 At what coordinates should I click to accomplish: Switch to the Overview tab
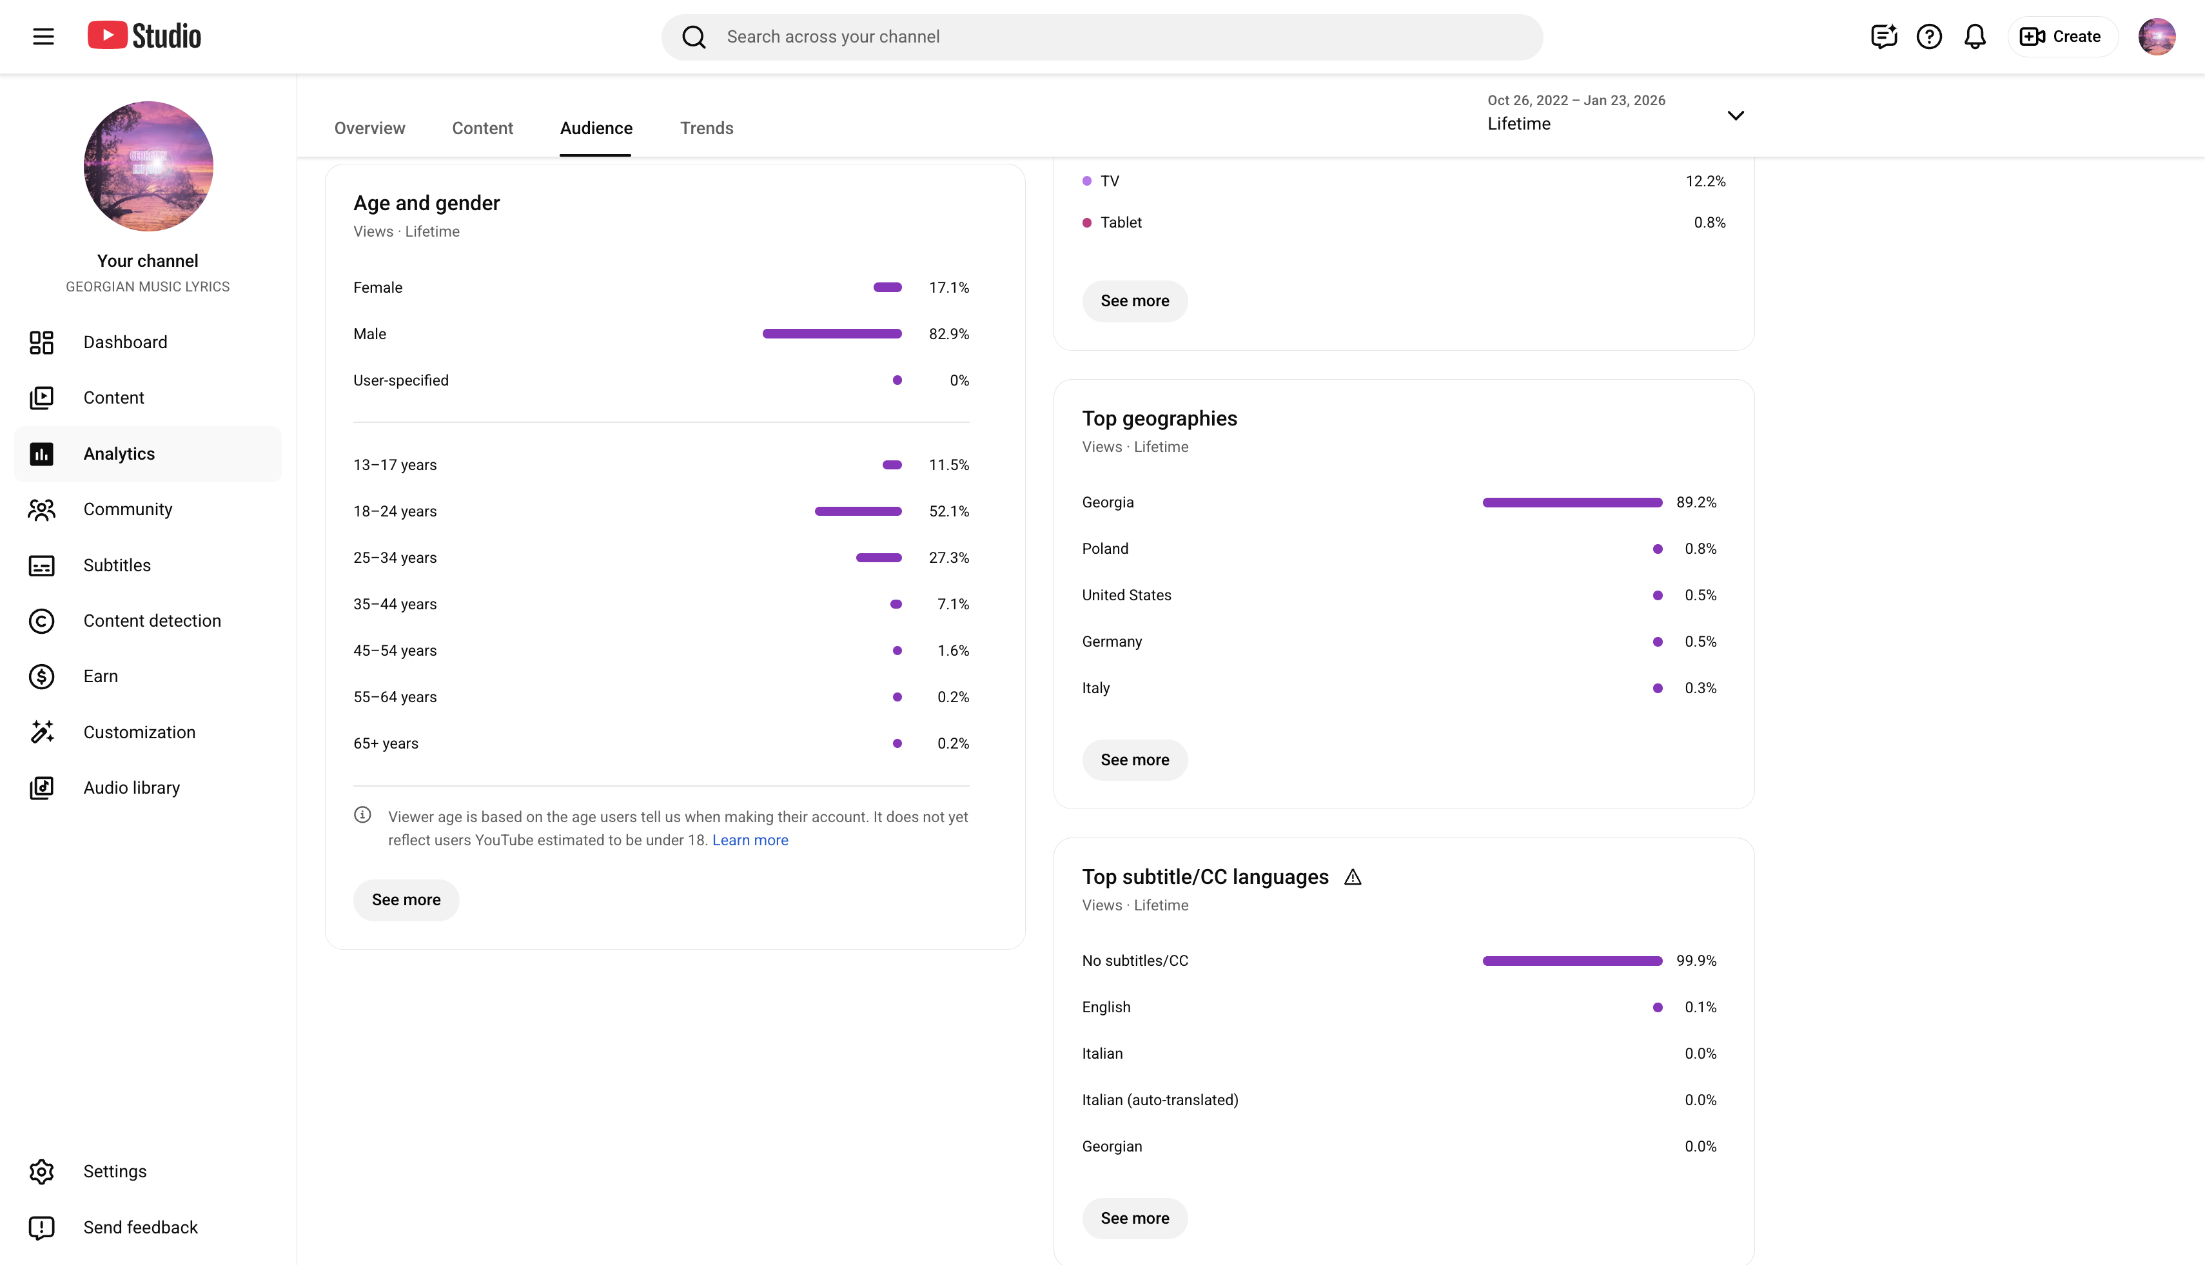point(369,128)
